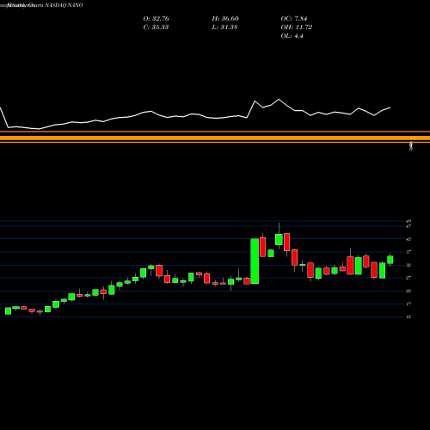Click the 32 price axis label
The height and width of the screenshot is (430, 430).
[408, 265]
